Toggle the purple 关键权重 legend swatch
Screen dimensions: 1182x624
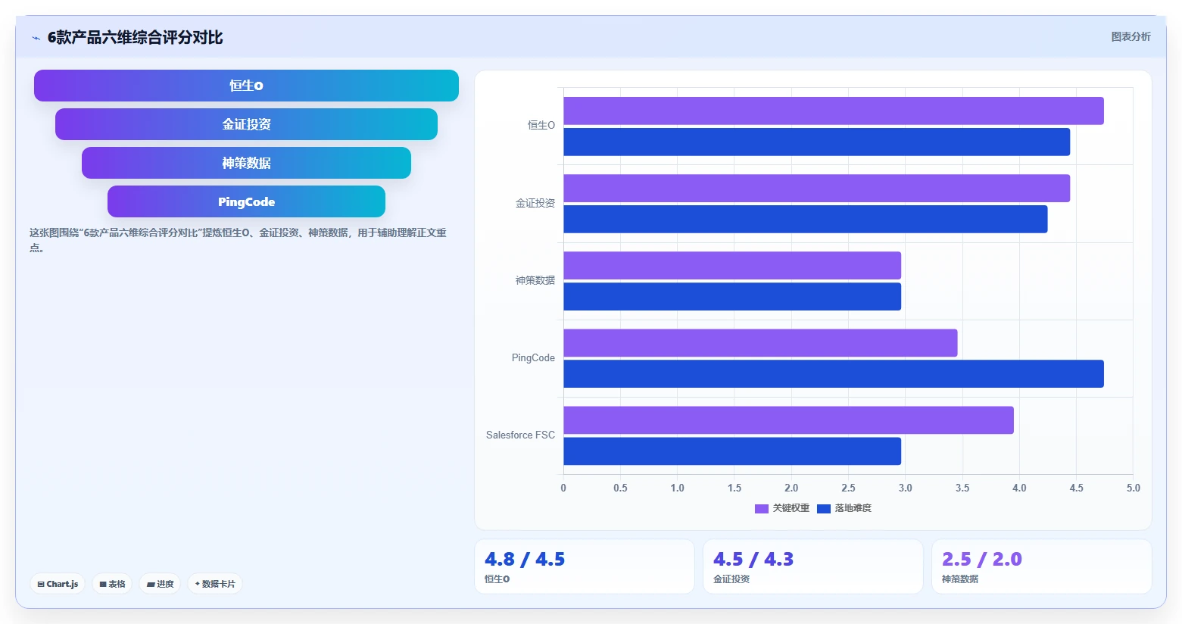tap(762, 508)
